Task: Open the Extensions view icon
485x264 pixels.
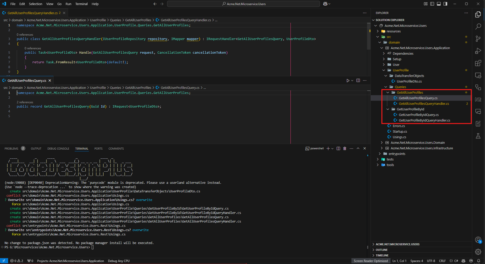Action: [x=478, y=63]
